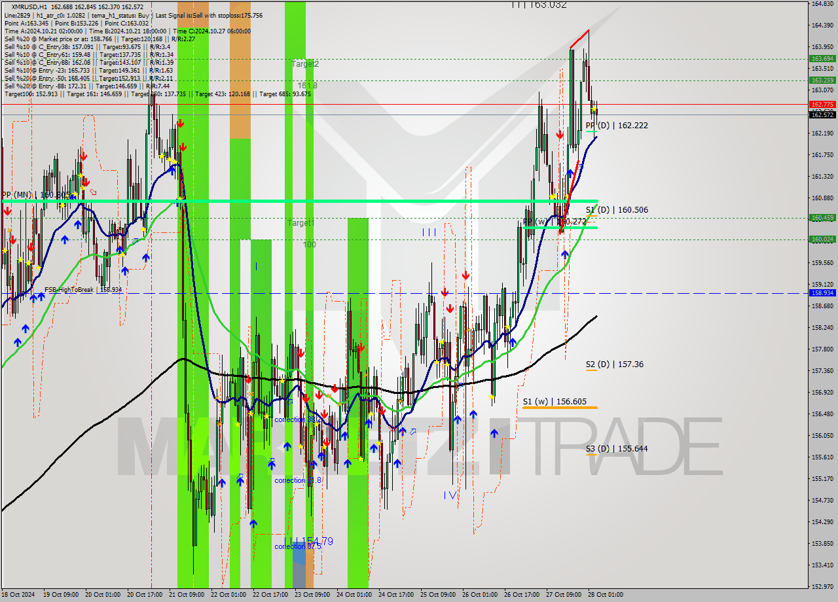Click the '100' Fibonacci level label
Viewport: 838px width, 602px height.
[309, 244]
